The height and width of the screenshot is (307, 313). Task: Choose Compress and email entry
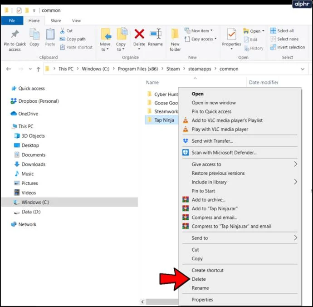coord(215,217)
